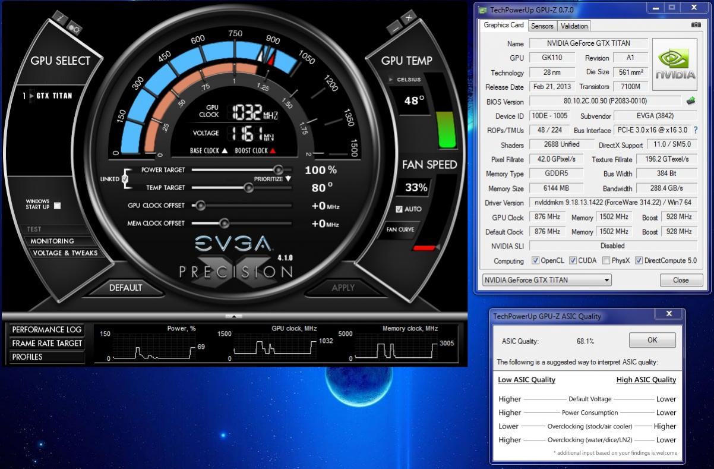The width and height of the screenshot is (714, 469).
Task: Click the fan speed red slider marker
Action: 425,247
